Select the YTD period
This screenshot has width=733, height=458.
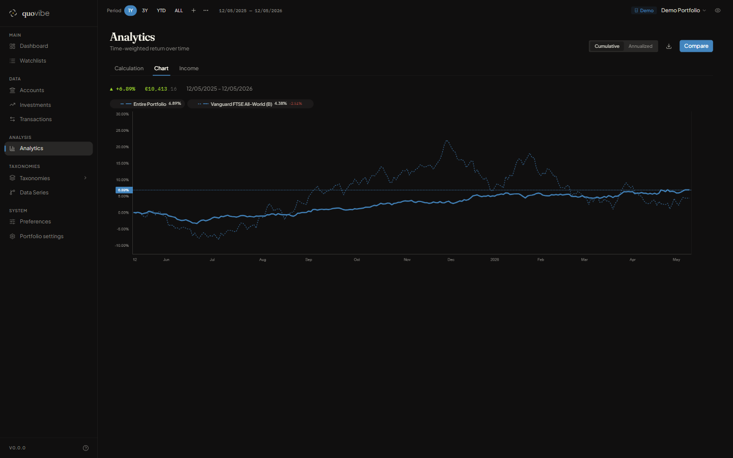click(x=161, y=10)
